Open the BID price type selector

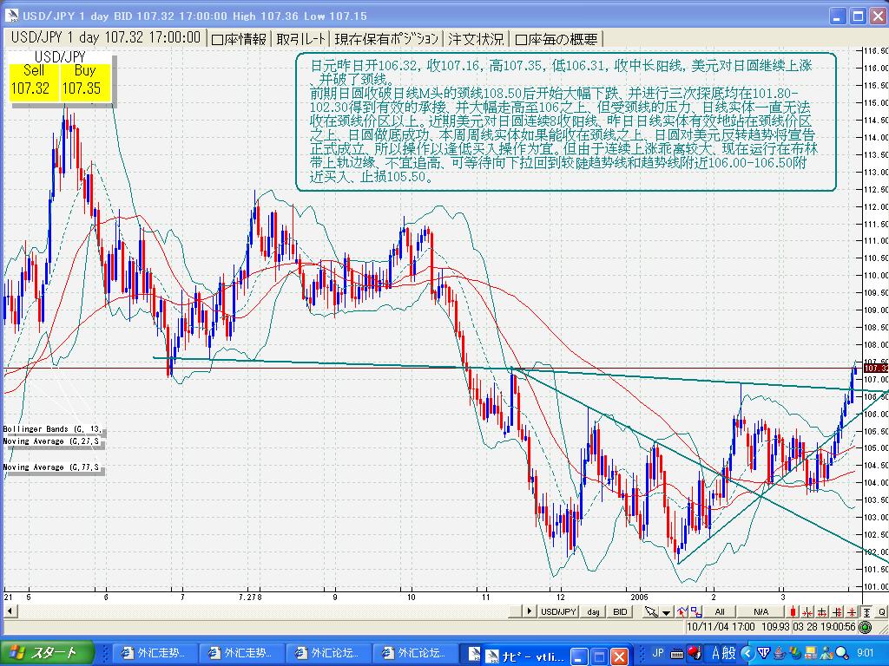620,611
